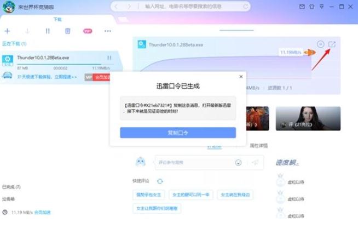Close the 迅雷口令已生成 dialog
This screenshot has width=358, height=234.
241,77
